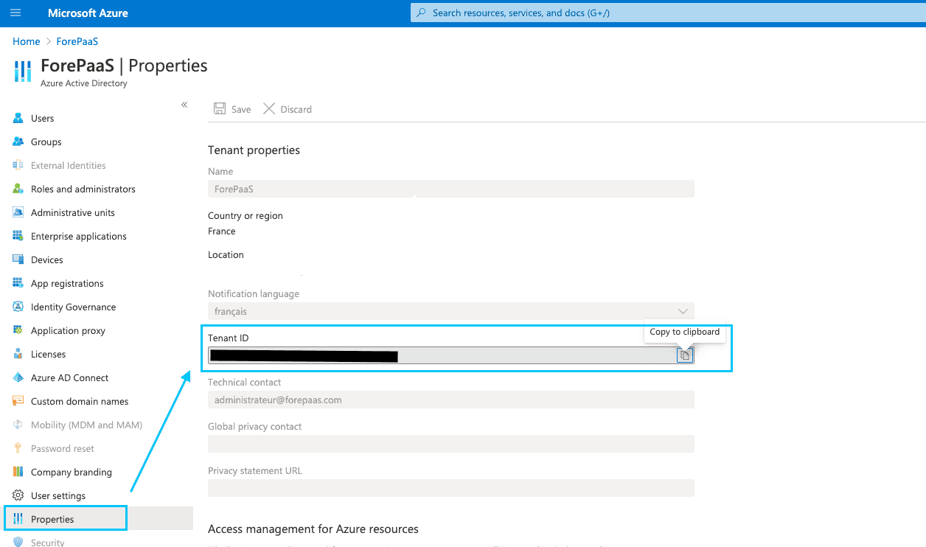This screenshot has width=926, height=547.
Task: Click the ForePaaS directory logo icon
Action: [x=23, y=72]
